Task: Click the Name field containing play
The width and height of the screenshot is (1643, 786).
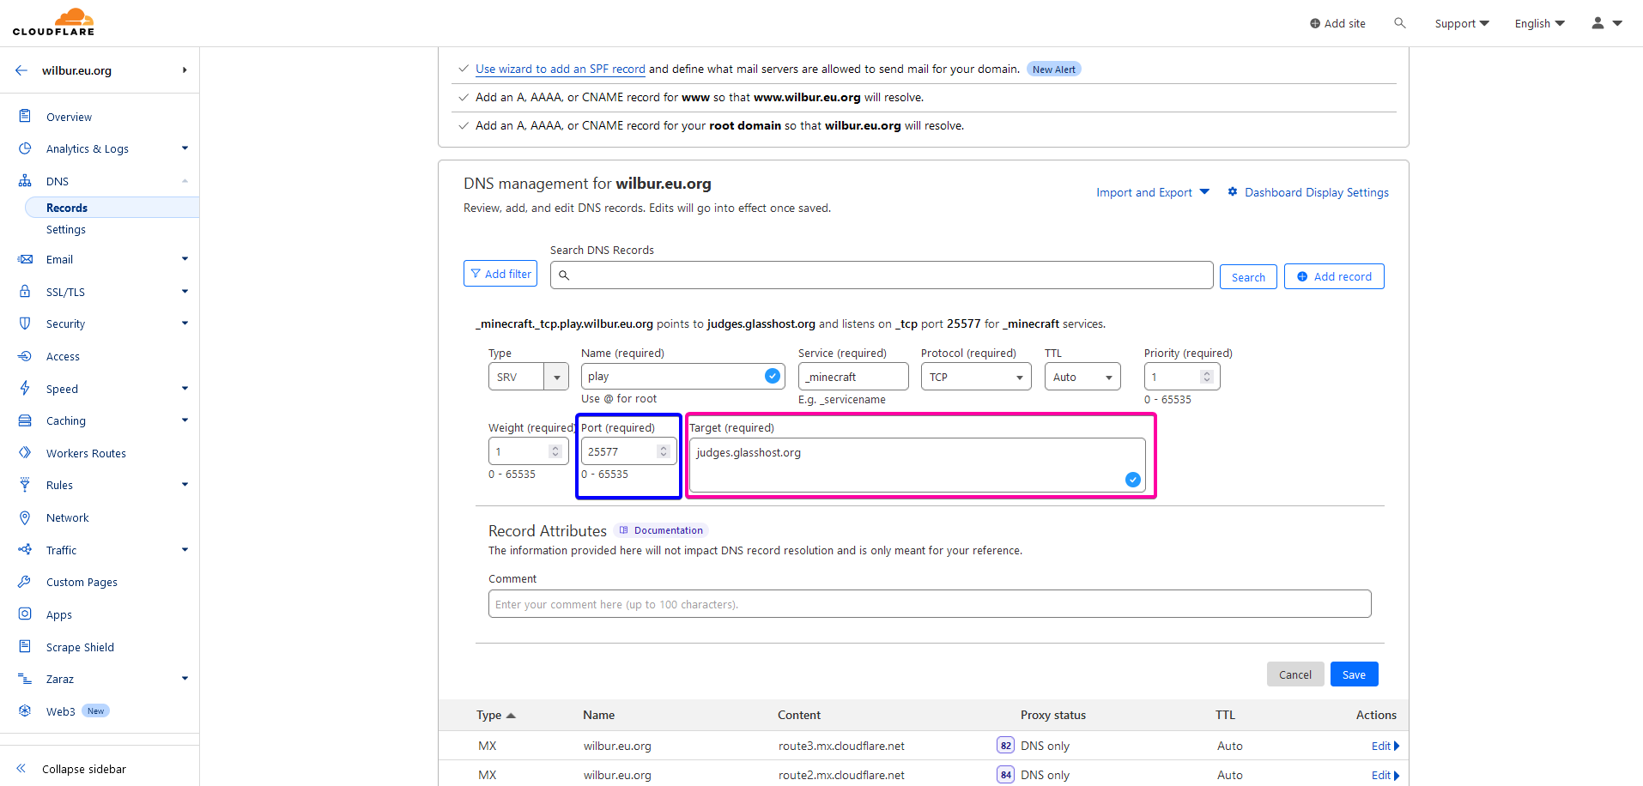Action: pos(682,376)
